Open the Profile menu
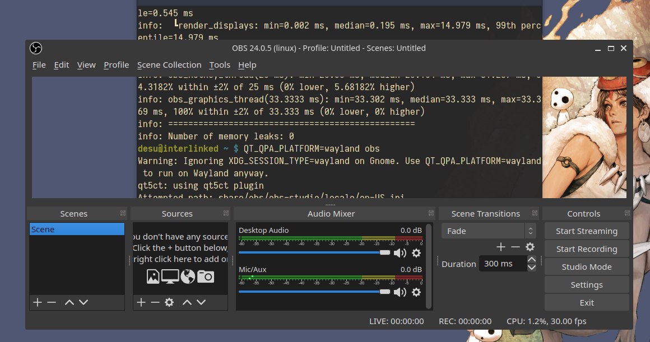The image size is (650, 342). pos(116,65)
